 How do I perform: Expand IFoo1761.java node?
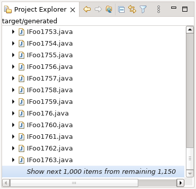(13, 137)
